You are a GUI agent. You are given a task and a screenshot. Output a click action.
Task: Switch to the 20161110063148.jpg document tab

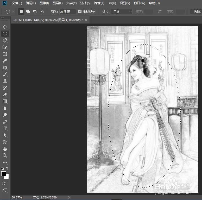click(48, 20)
